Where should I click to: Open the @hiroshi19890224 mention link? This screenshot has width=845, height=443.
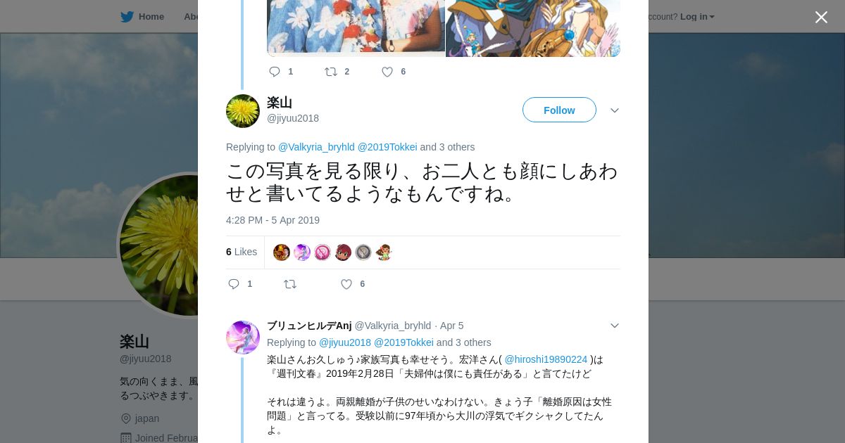(x=546, y=359)
